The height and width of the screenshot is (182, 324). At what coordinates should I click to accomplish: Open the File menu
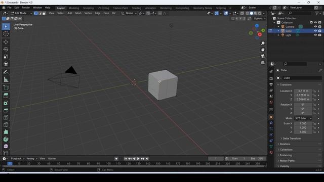click(9, 8)
